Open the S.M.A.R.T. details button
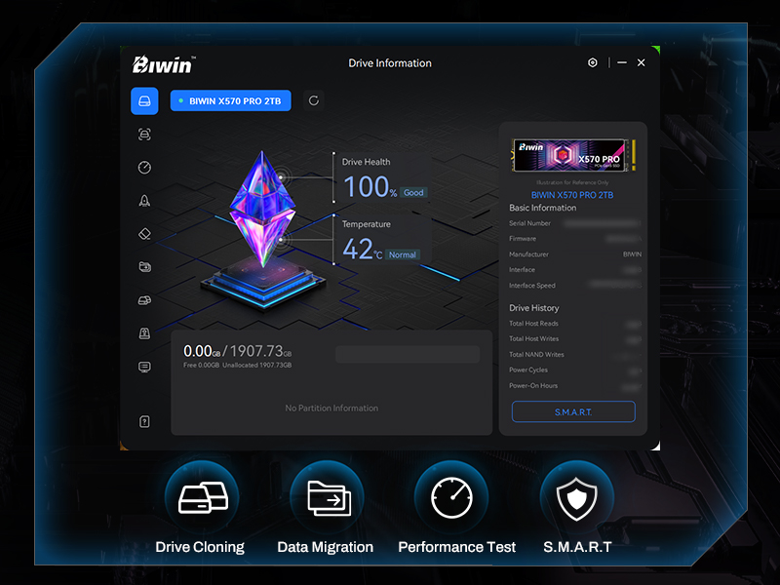The height and width of the screenshot is (585, 780). click(573, 411)
